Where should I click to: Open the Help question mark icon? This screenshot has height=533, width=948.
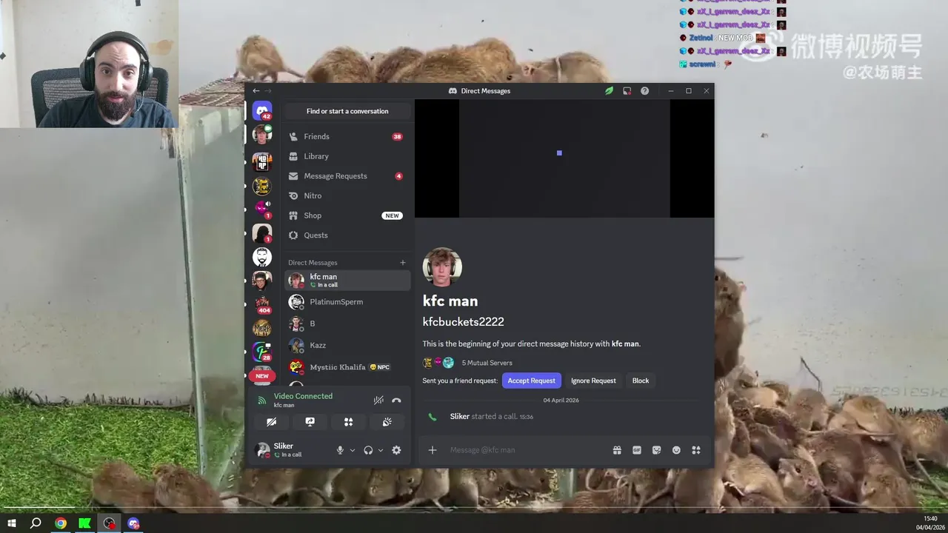(644, 90)
